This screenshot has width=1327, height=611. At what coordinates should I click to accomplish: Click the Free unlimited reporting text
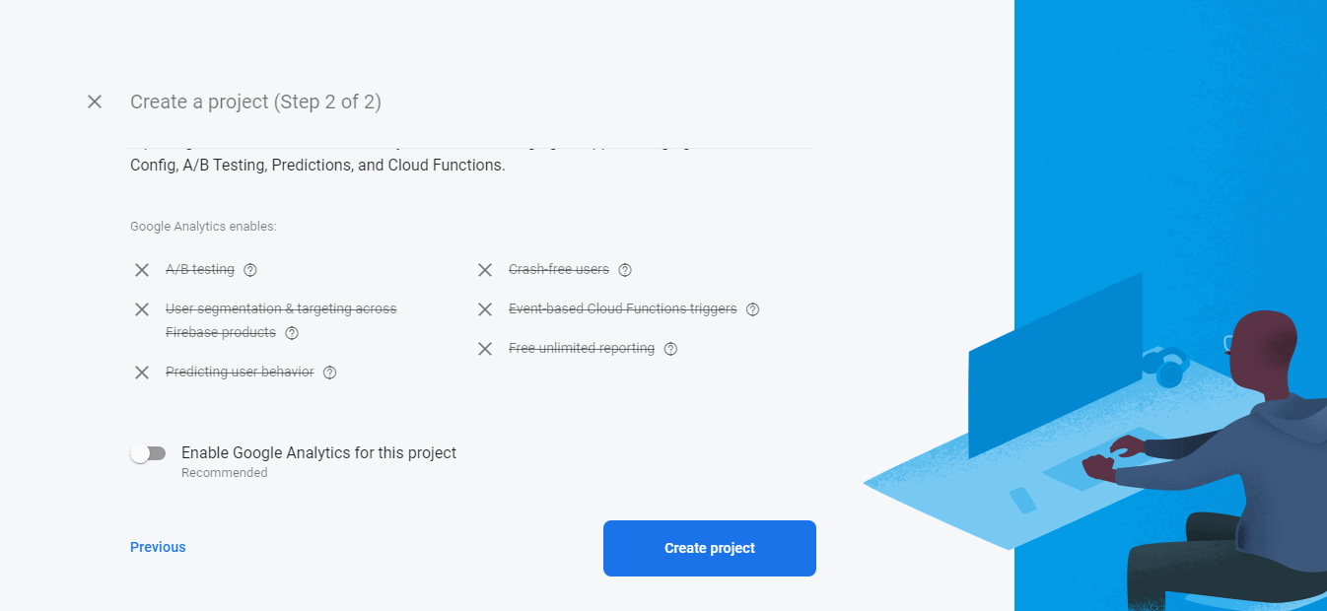point(582,348)
